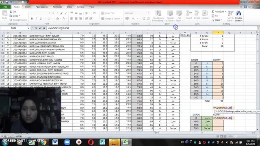Toggle Wrap Text
The height and width of the screenshot is (146, 260).
click(x=108, y=13)
